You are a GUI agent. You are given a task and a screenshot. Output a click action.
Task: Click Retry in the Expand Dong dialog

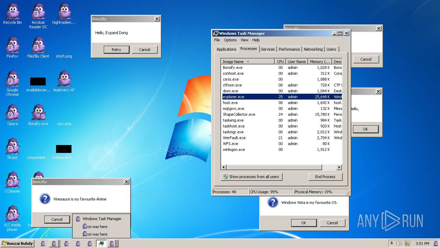pyautogui.click(x=117, y=50)
